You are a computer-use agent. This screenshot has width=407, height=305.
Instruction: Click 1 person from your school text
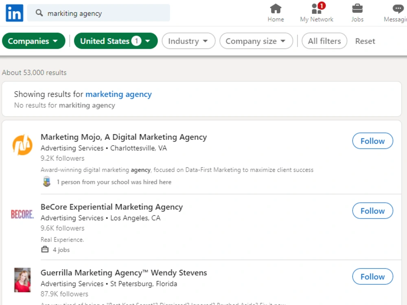[x=114, y=182]
